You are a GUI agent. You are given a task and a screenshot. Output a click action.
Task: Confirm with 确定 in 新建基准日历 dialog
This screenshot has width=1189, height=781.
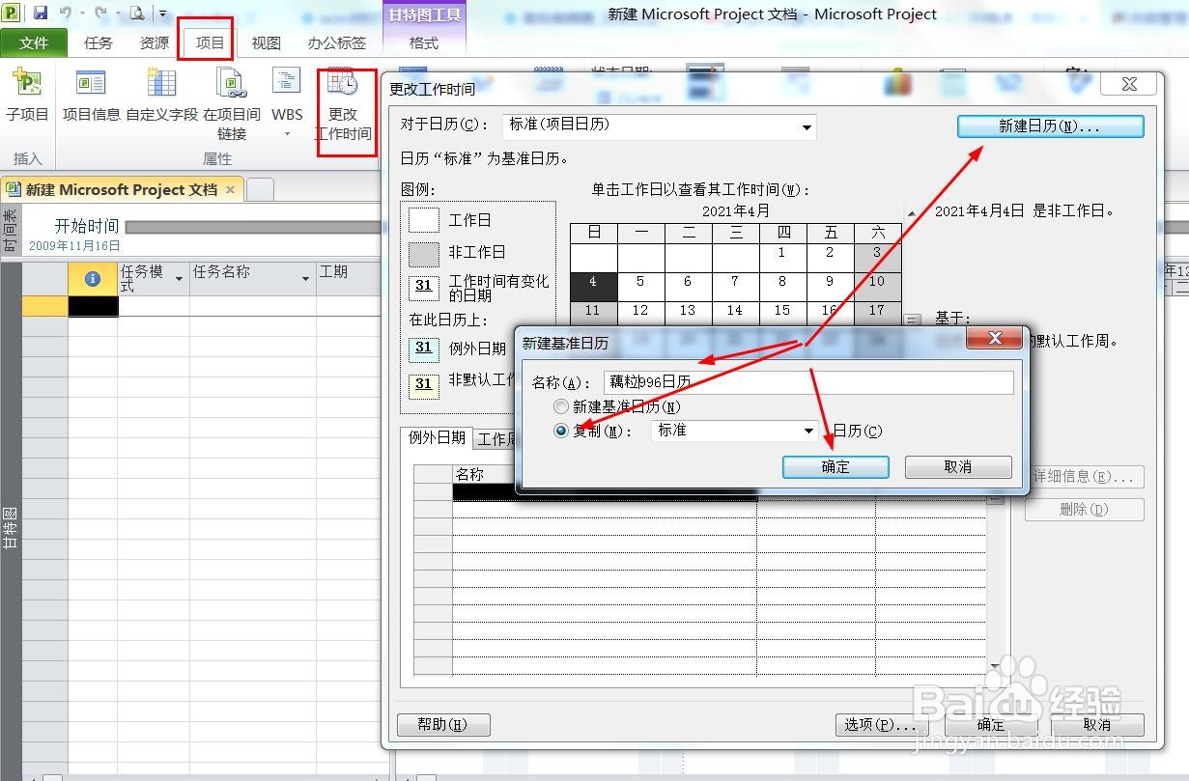click(x=835, y=467)
